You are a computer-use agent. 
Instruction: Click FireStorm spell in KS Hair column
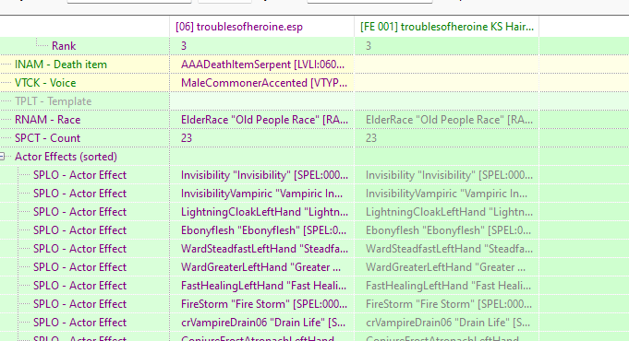[x=449, y=304]
